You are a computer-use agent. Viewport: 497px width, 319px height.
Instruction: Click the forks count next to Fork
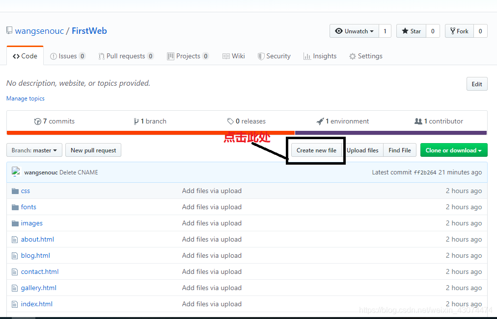(480, 31)
